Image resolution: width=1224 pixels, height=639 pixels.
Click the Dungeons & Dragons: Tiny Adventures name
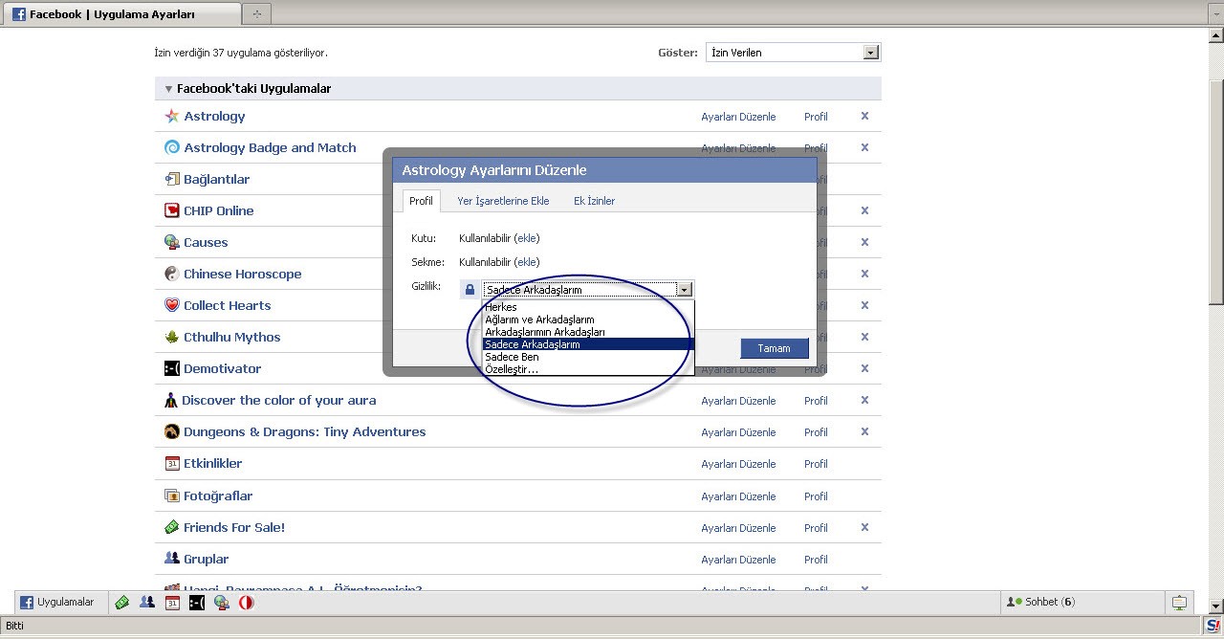point(305,431)
